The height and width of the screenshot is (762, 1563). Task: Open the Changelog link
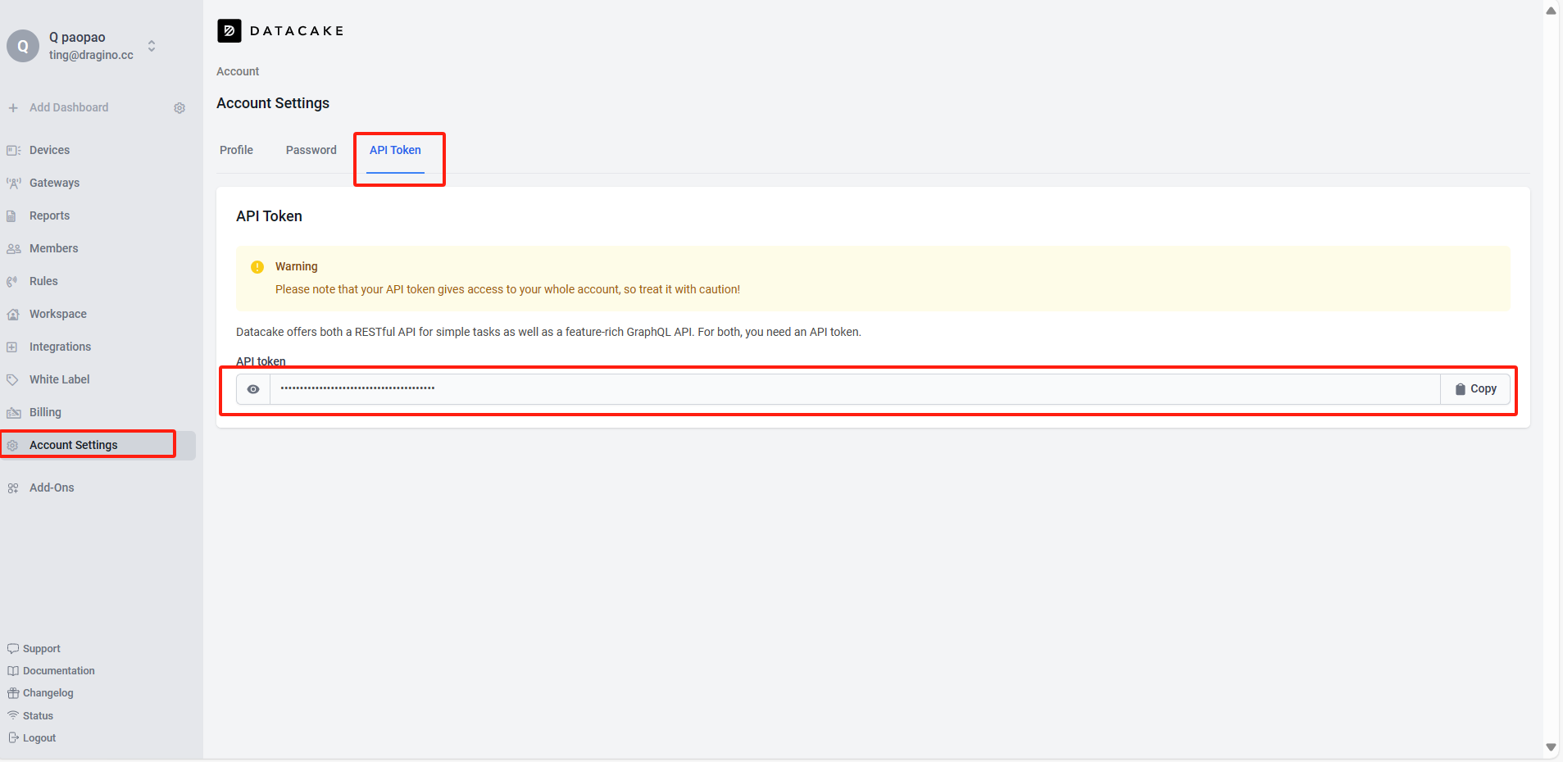(x=48, y=693)
